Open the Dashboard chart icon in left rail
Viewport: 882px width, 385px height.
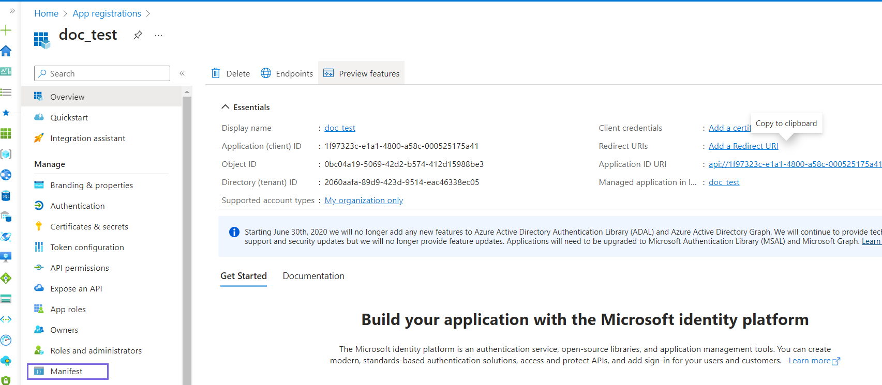point(6,71)
